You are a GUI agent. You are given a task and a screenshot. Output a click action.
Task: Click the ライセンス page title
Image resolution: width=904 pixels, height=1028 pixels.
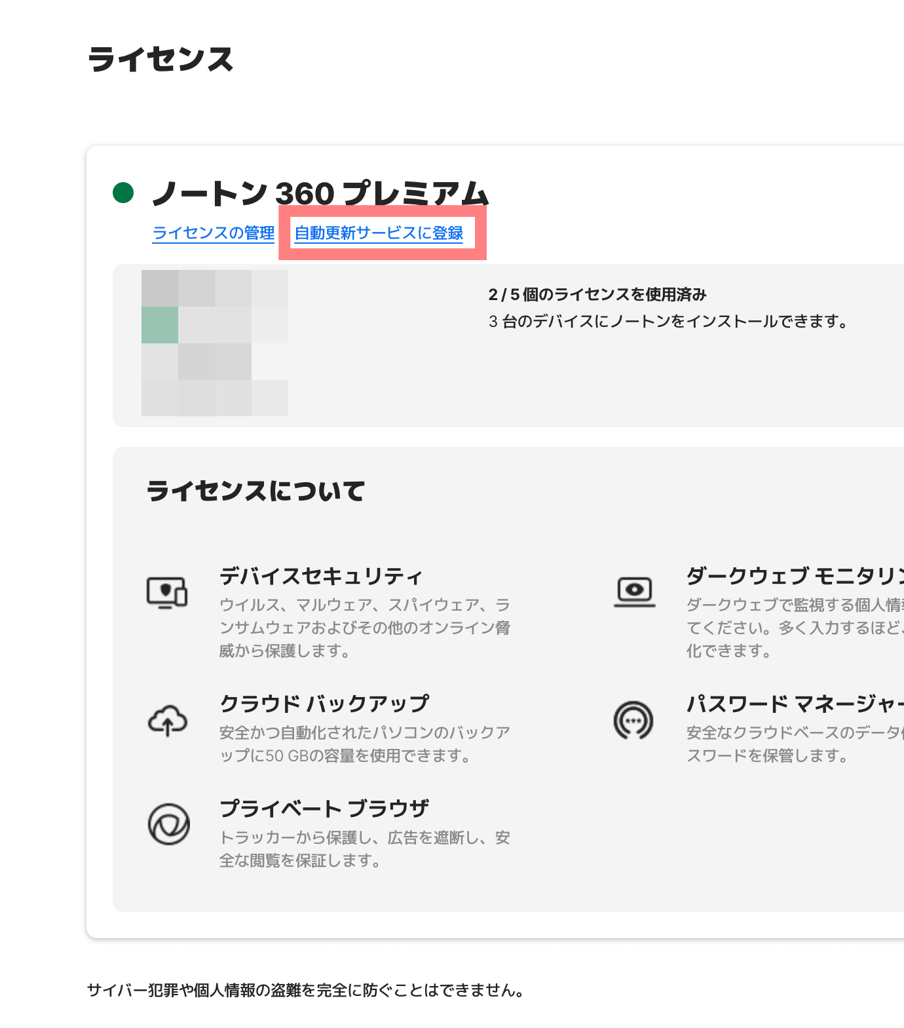(x=160, y=59)
